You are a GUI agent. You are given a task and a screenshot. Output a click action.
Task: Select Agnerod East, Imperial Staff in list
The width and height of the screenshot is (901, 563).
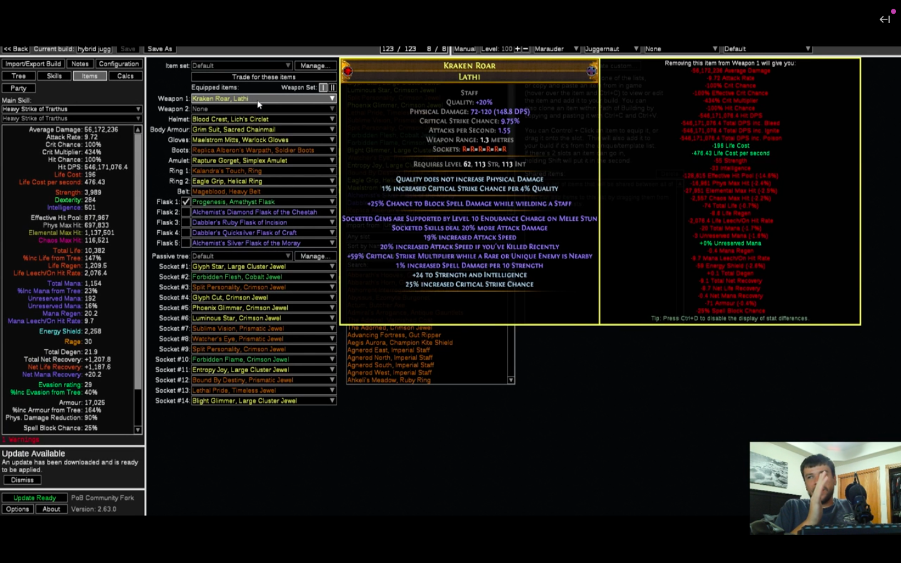click(389, 350)
